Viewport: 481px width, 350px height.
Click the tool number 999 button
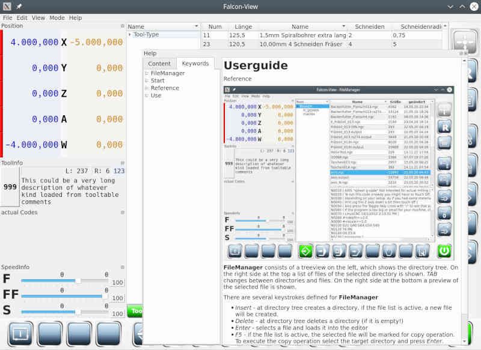[10, 187]
